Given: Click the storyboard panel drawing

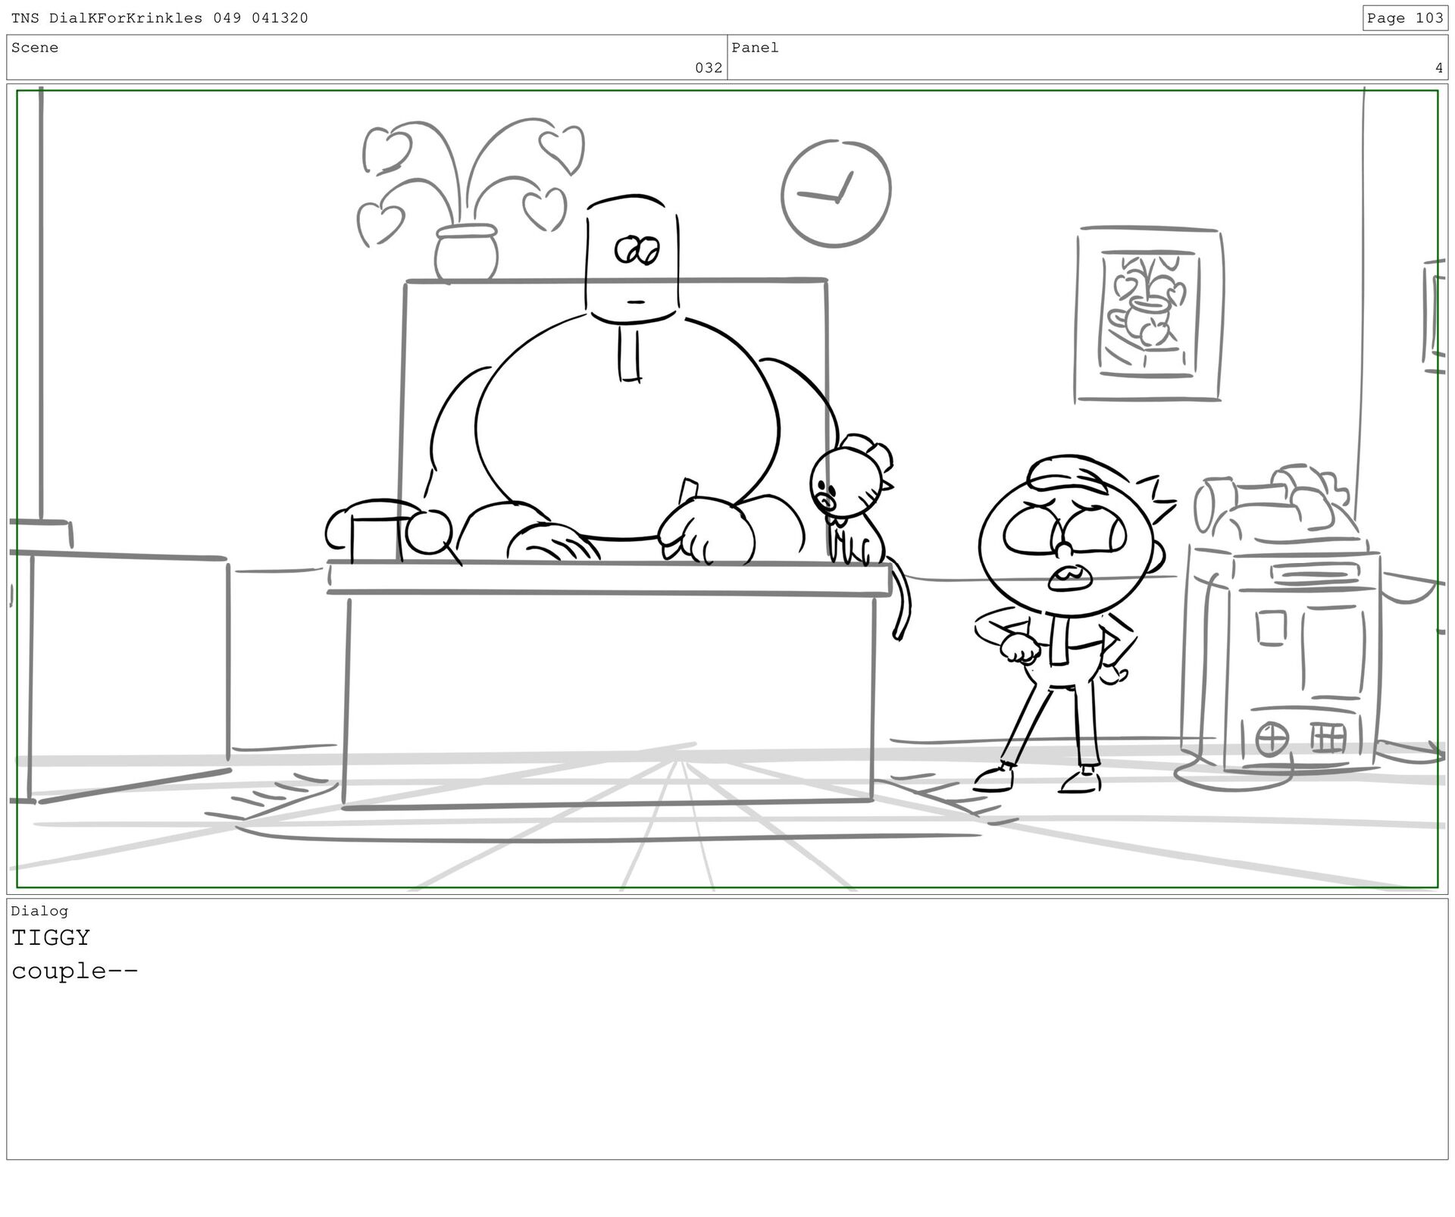Looking at the screenshot, I should point(727,489).
